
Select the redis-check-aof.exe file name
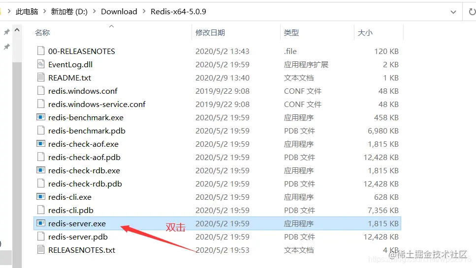(x=84, y=144)
